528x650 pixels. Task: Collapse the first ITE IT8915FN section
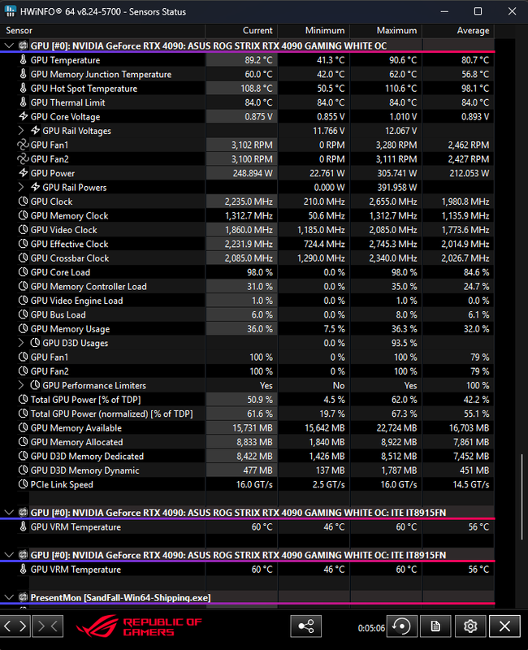pos(9,513)
